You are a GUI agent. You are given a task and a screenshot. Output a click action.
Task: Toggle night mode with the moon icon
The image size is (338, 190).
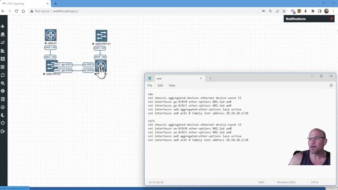pyautogui.click(x=3, y=115)
